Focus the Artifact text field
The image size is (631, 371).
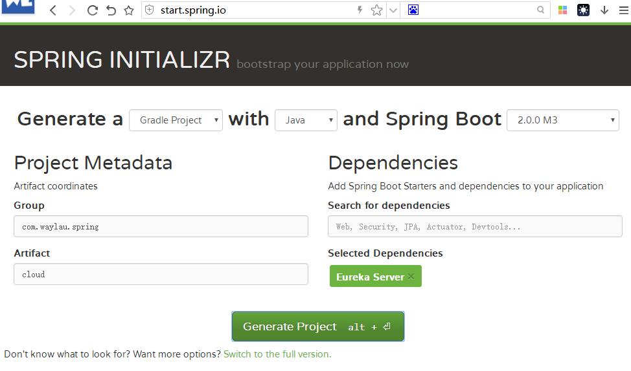[x=161, y=274]
